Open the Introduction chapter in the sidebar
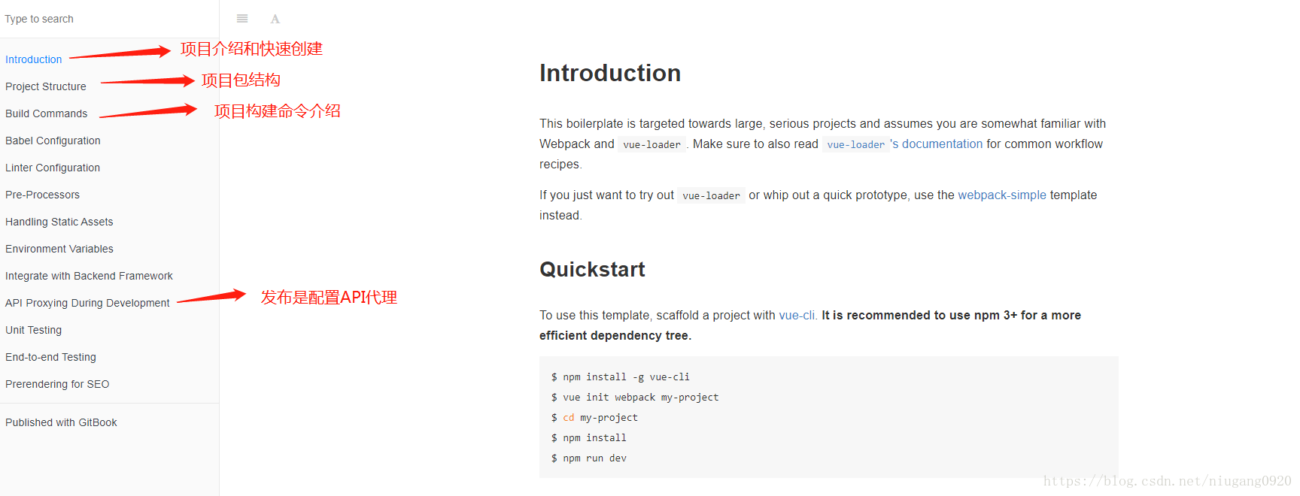This screenshot has width=1300, height=496. pyautogui.click(x=34, y=59)
